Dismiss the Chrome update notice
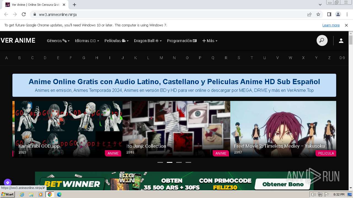 pyautogui.click(x=346, y=25)
